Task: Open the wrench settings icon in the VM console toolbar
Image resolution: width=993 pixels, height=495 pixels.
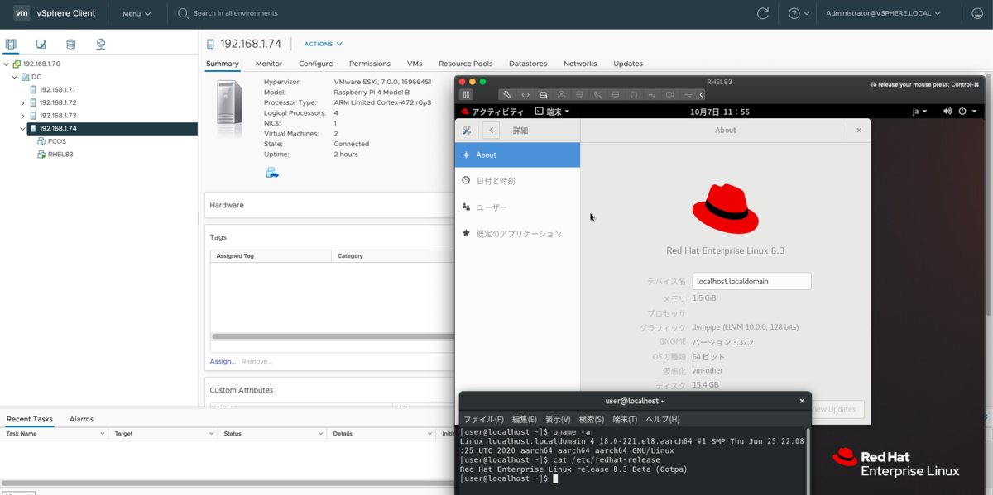Action: [507, 94]
